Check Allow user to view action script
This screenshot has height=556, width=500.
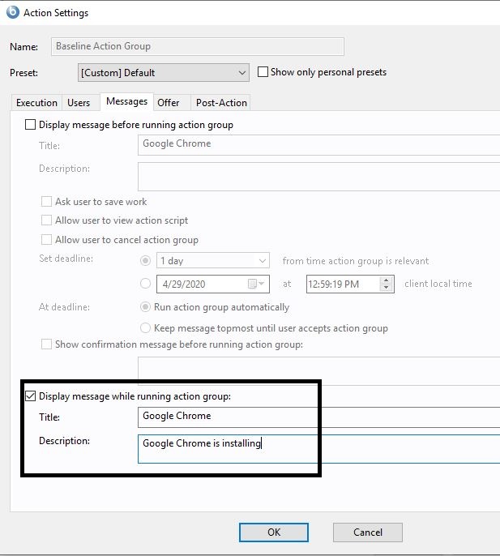tap(46, 220)
